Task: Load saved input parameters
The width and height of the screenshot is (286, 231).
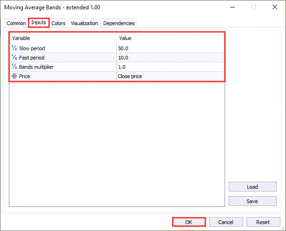Action: [252, 187]
